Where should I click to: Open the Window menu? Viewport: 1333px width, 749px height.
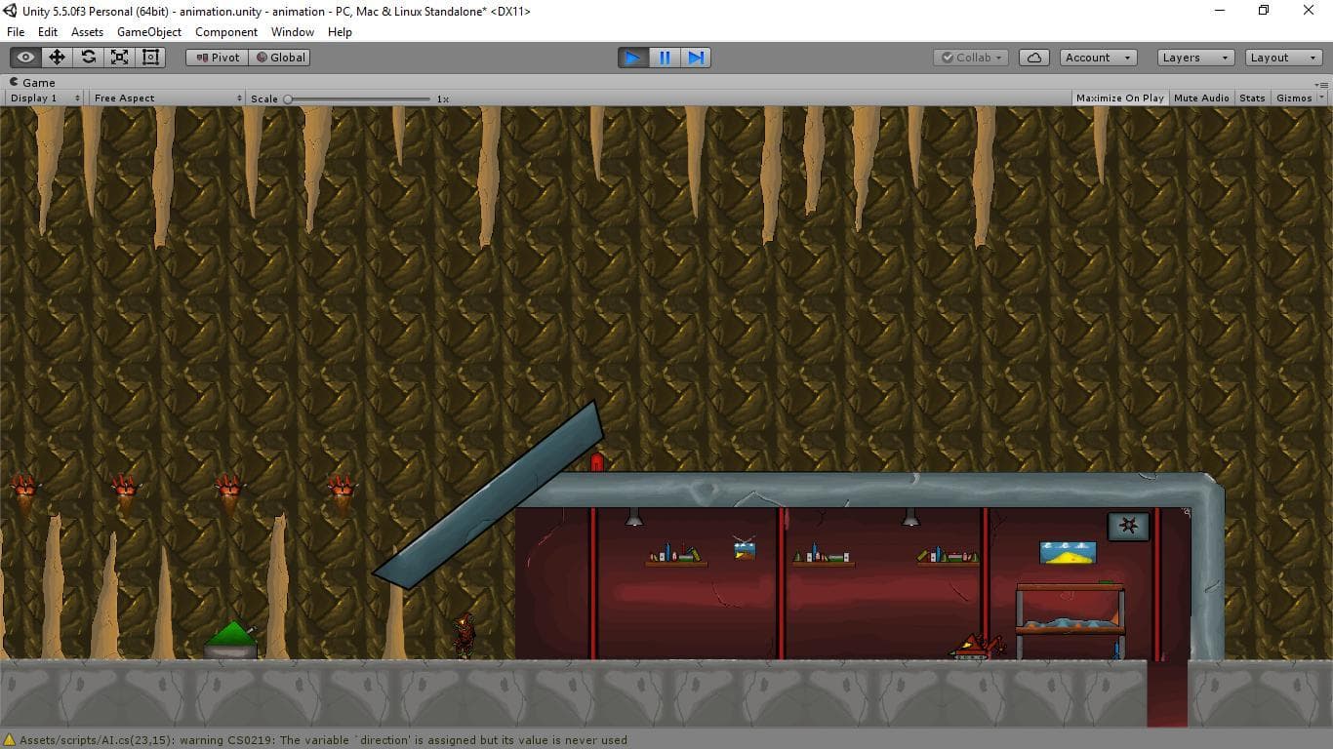pyautogui.click(x=293, y=32)
